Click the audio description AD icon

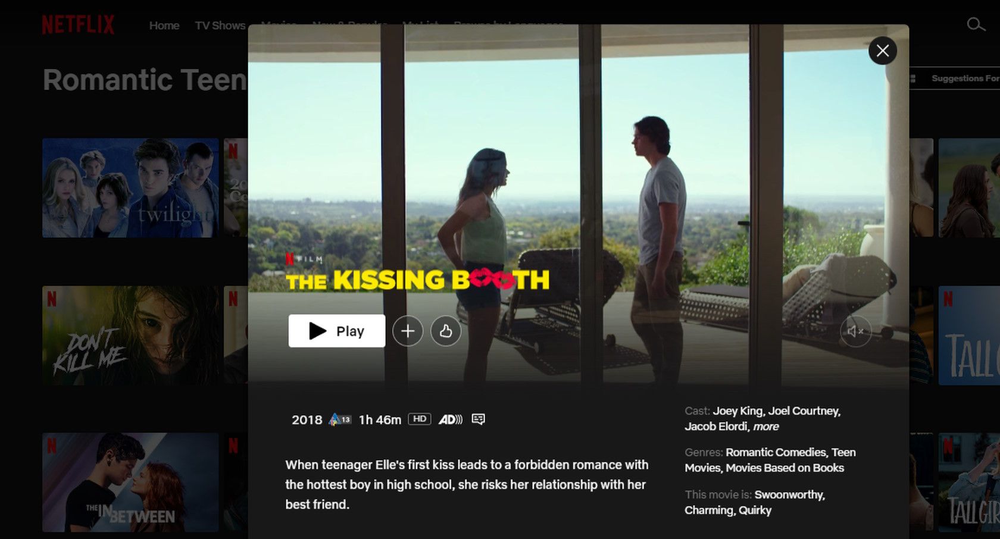coord(450,419)
